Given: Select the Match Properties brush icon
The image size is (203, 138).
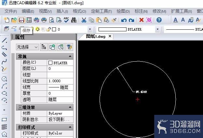Looking at the screenshot, I should pyautogui.click(x=114, y=20).
